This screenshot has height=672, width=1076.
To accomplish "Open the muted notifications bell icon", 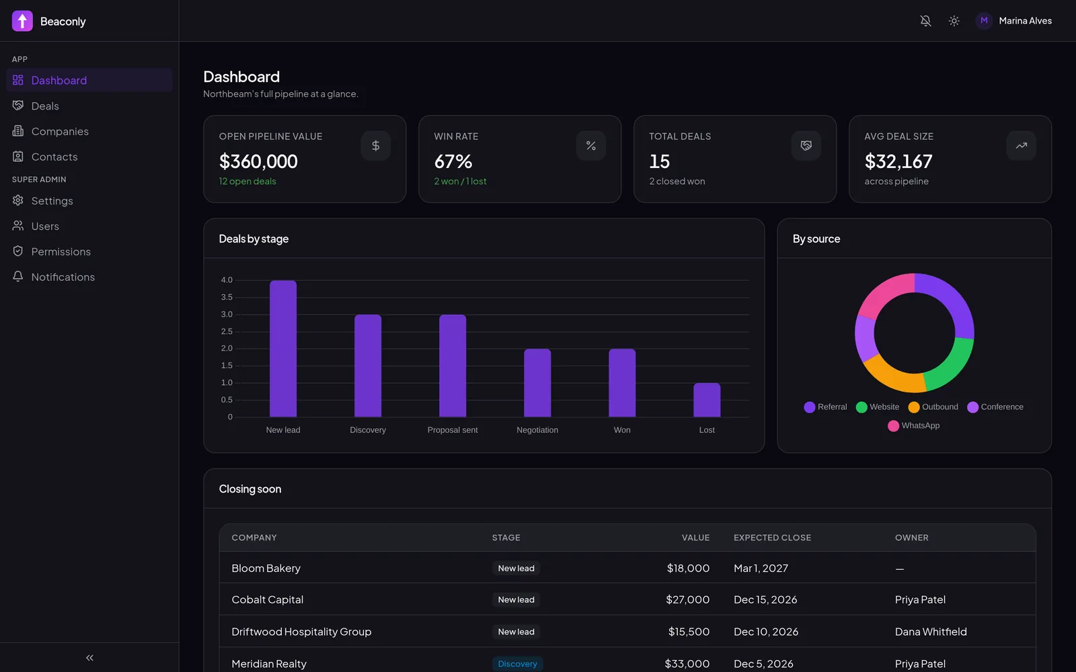I will click(925, 21).
